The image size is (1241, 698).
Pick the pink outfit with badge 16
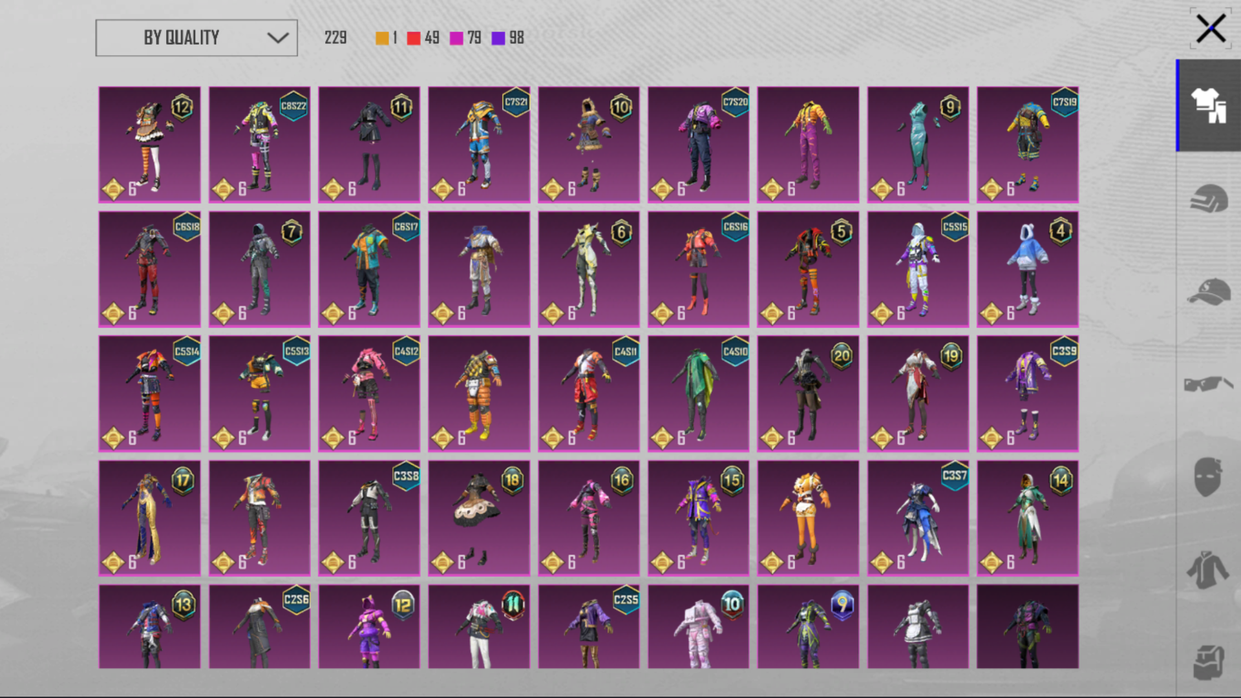(x=589, y=518)
